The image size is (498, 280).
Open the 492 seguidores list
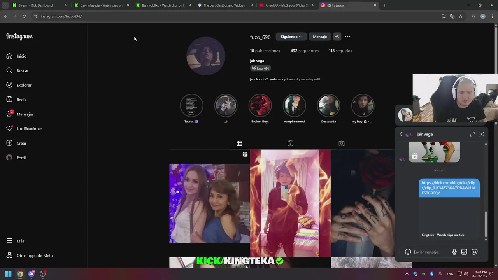tap(304, 51)
